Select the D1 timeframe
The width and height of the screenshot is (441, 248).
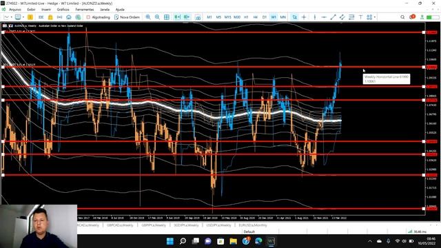pos(265,17)
